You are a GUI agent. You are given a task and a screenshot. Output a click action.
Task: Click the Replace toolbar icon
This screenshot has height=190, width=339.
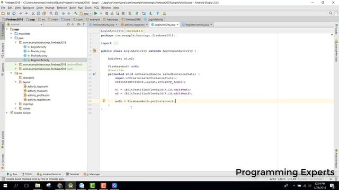57,13
